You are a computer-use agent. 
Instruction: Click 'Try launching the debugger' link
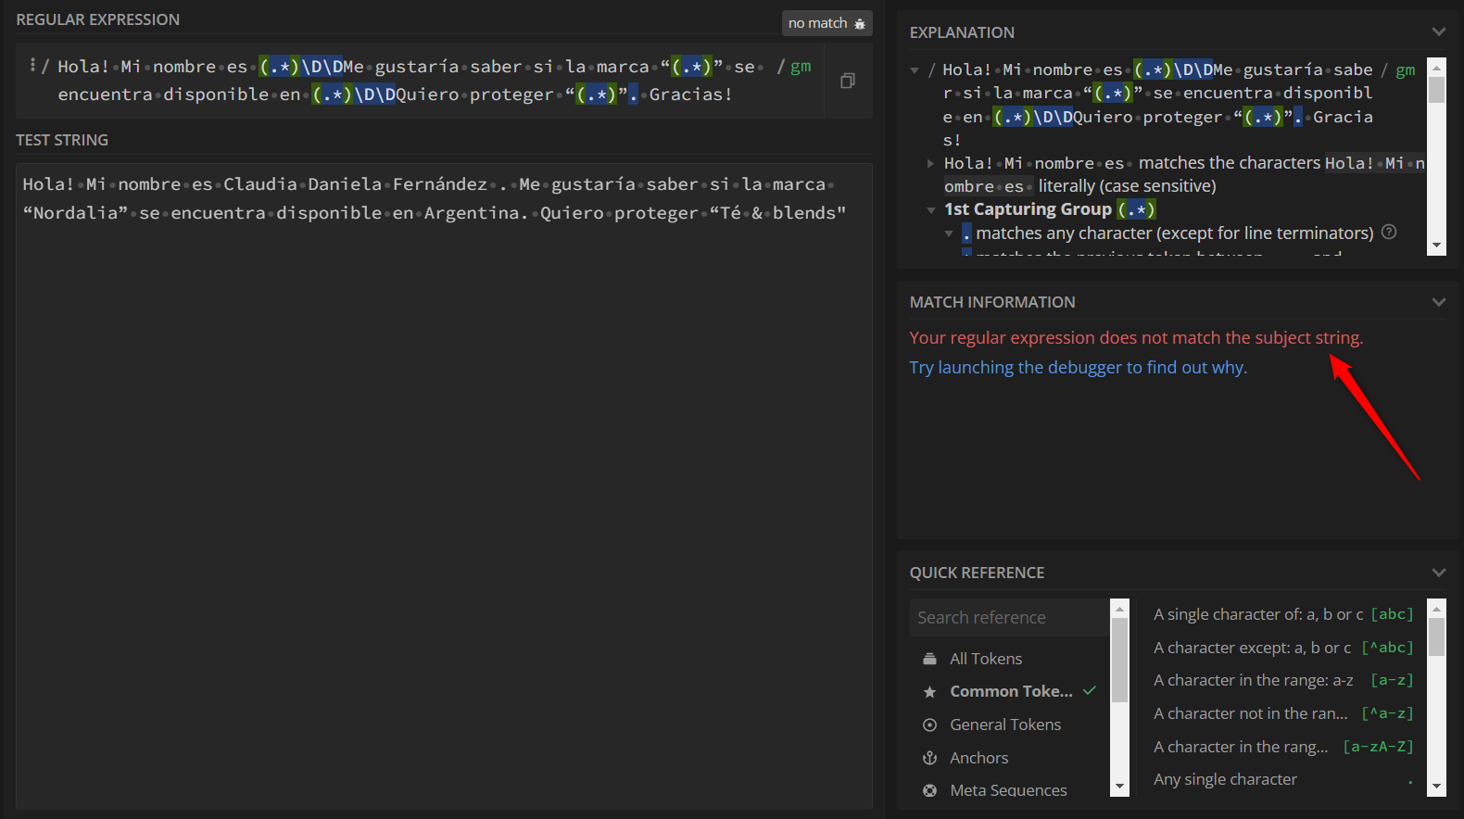pyautogui.click(x=1078, y=368)
